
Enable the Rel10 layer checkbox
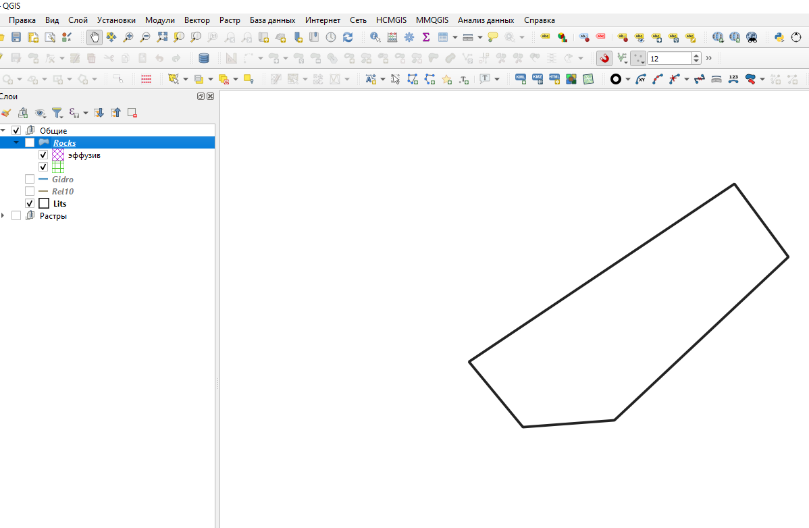coord(30,191)
